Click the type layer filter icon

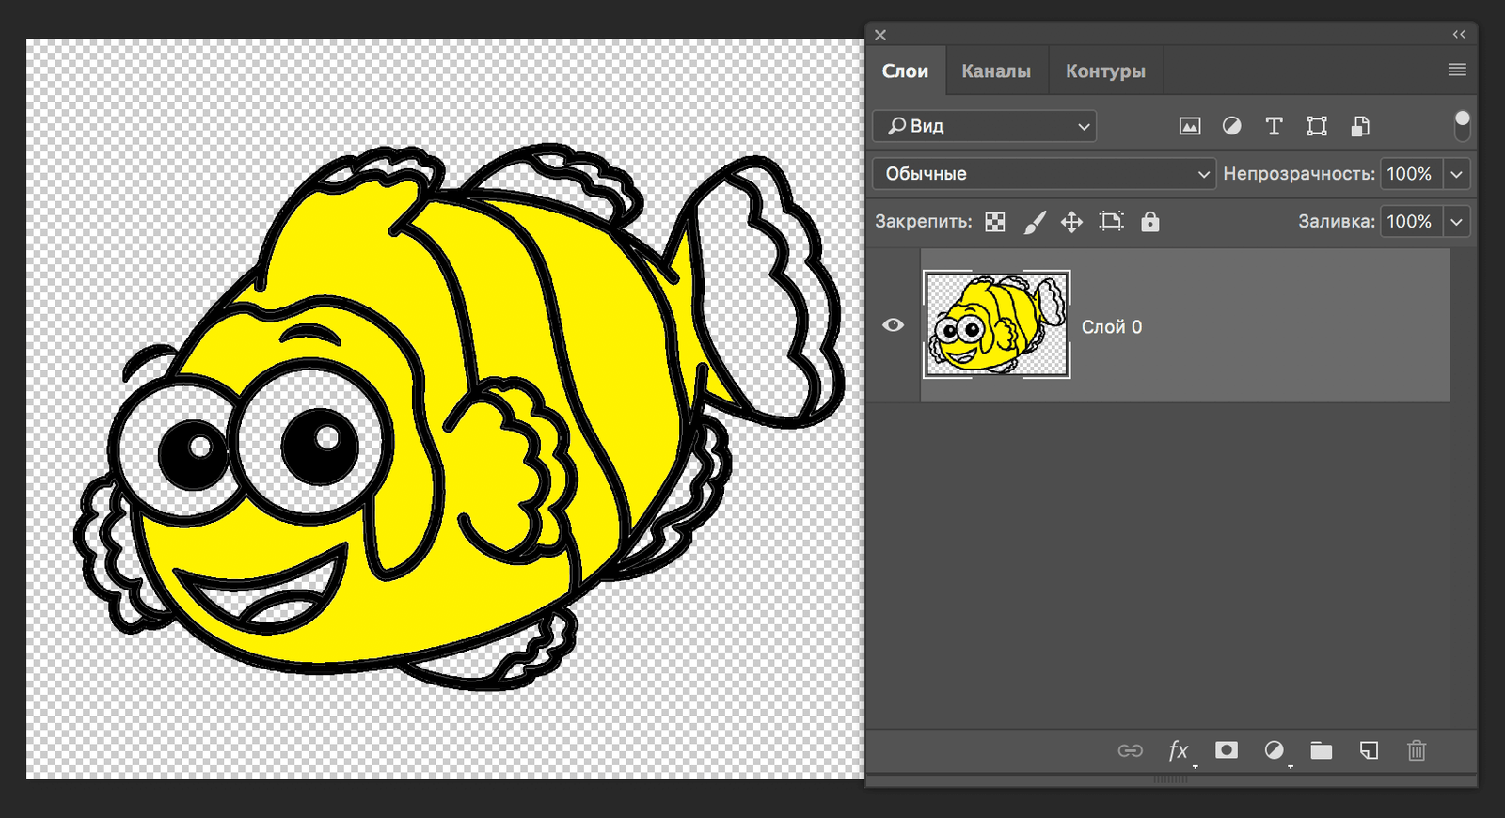[1274, 126]
